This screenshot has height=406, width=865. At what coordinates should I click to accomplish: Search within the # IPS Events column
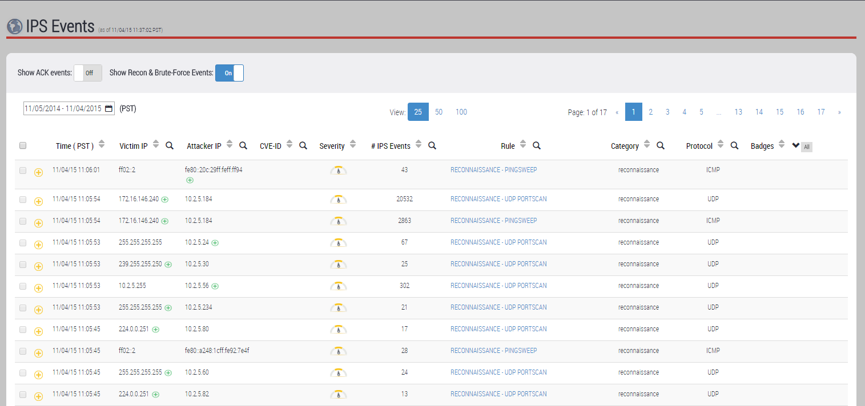point(432,145)
